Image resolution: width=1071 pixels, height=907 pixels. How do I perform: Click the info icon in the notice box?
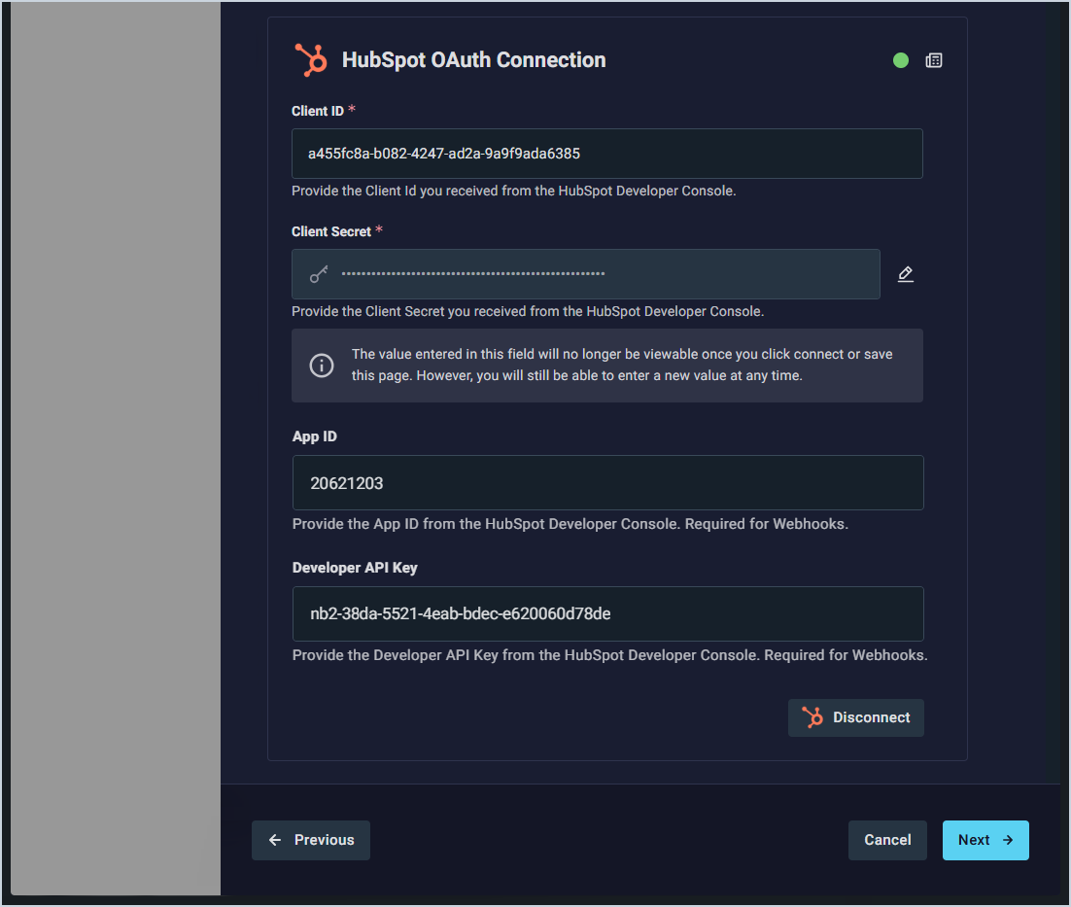tap(322, 366)
